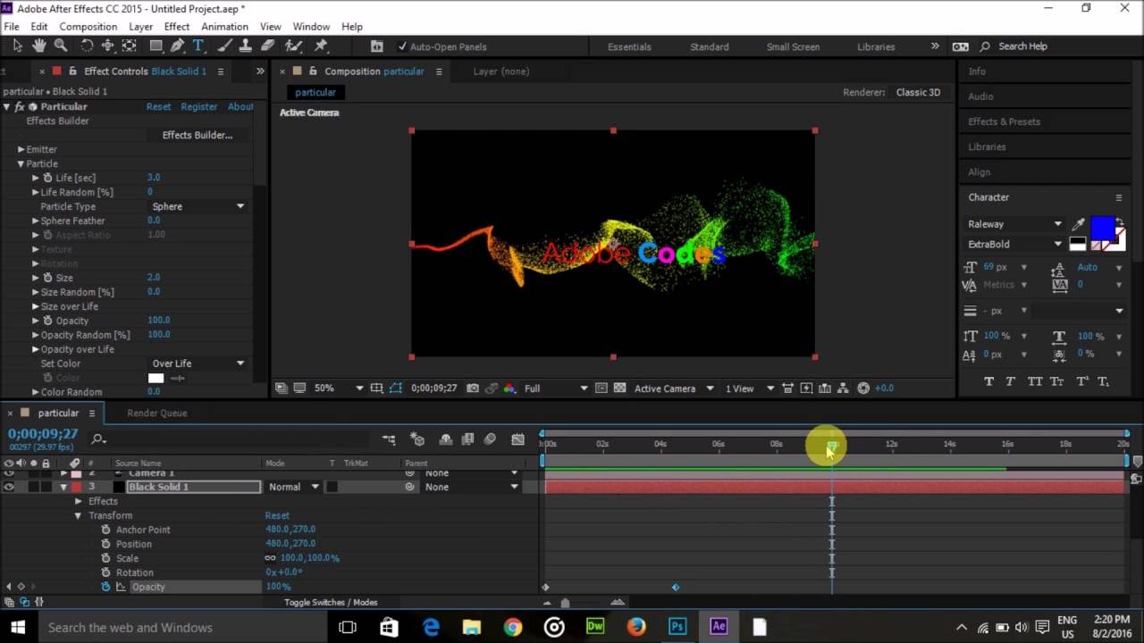Image resolution: width=1144 pixels, height=643 pixels.
Task: Hide the Black Solid 1 layer
Action: coord(9,487)
